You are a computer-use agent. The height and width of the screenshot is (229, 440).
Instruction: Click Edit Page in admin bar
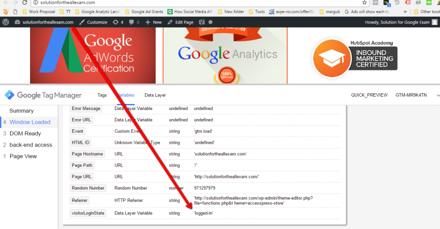click(180, 22)
